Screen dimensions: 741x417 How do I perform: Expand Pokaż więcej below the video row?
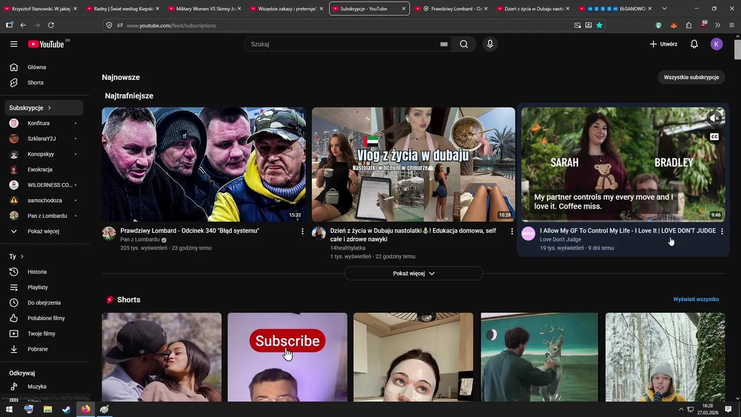pos(413,273)
